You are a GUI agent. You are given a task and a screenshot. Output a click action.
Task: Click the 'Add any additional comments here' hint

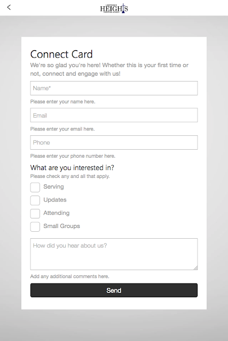coord(70,277)
